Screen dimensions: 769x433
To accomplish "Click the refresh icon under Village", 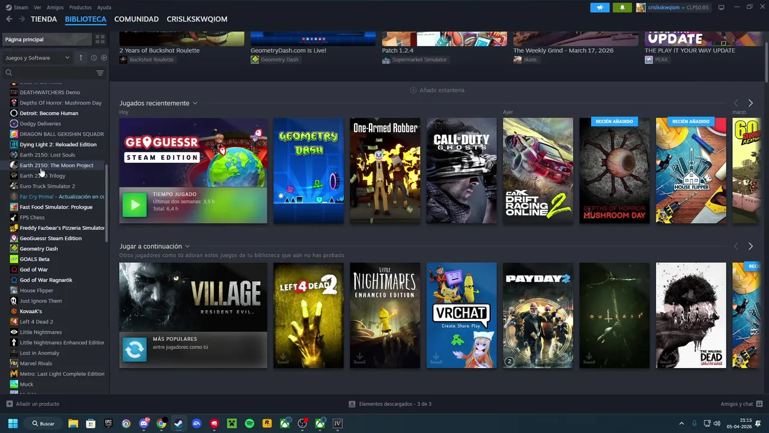I will pos(135,349).
